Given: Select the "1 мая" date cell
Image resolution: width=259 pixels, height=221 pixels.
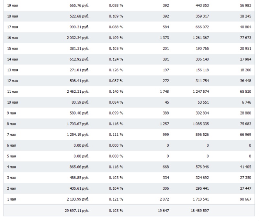Looking at the screenshot, I should coord(12,199).
